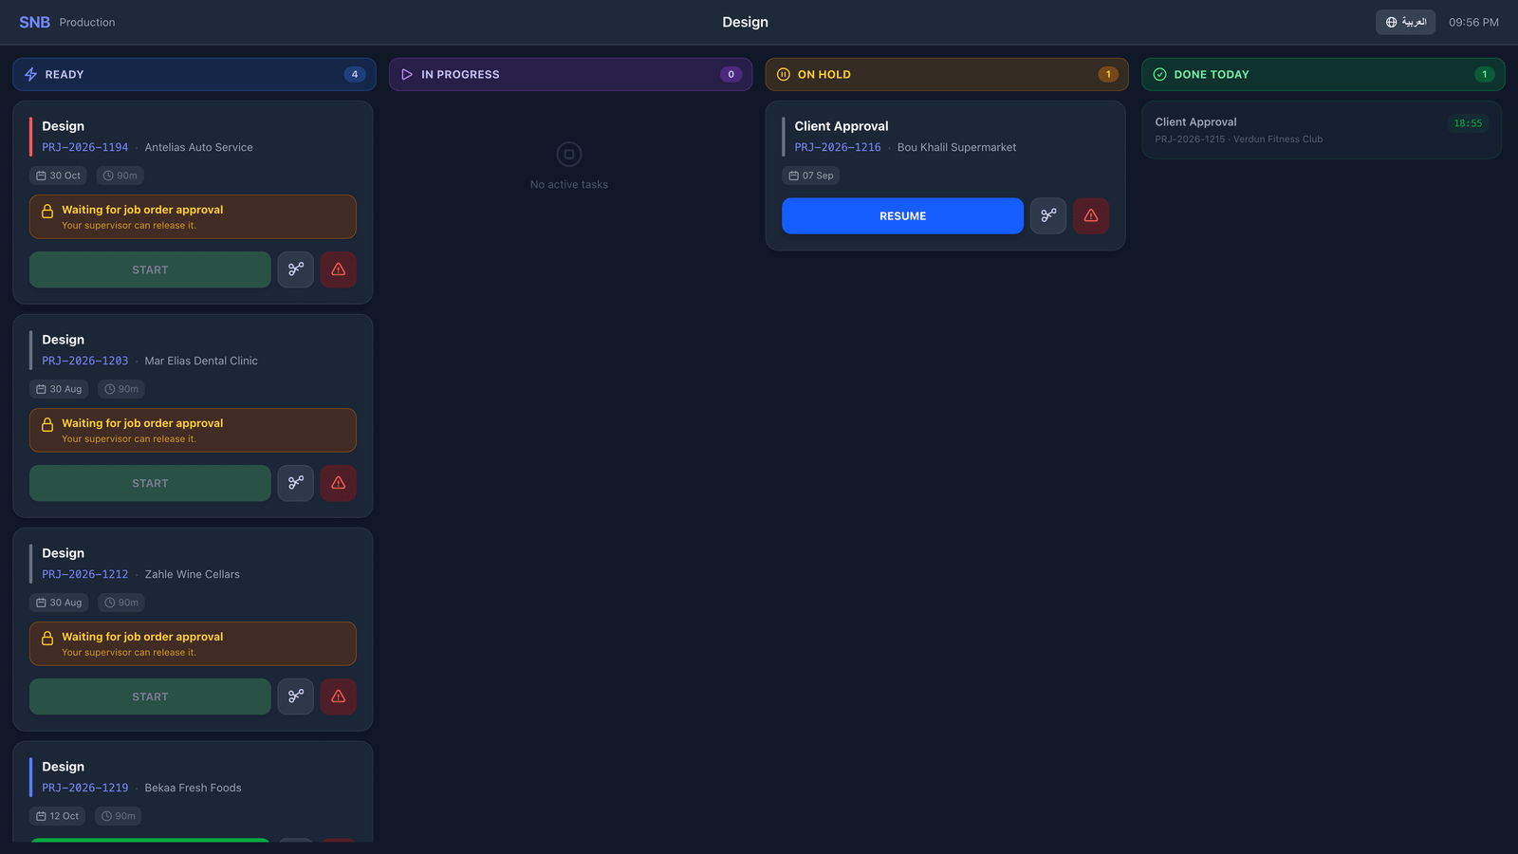Open workflow icon on Antelias Auto Service card
This screenshot has width=1518, height=854.
[295, 269]
